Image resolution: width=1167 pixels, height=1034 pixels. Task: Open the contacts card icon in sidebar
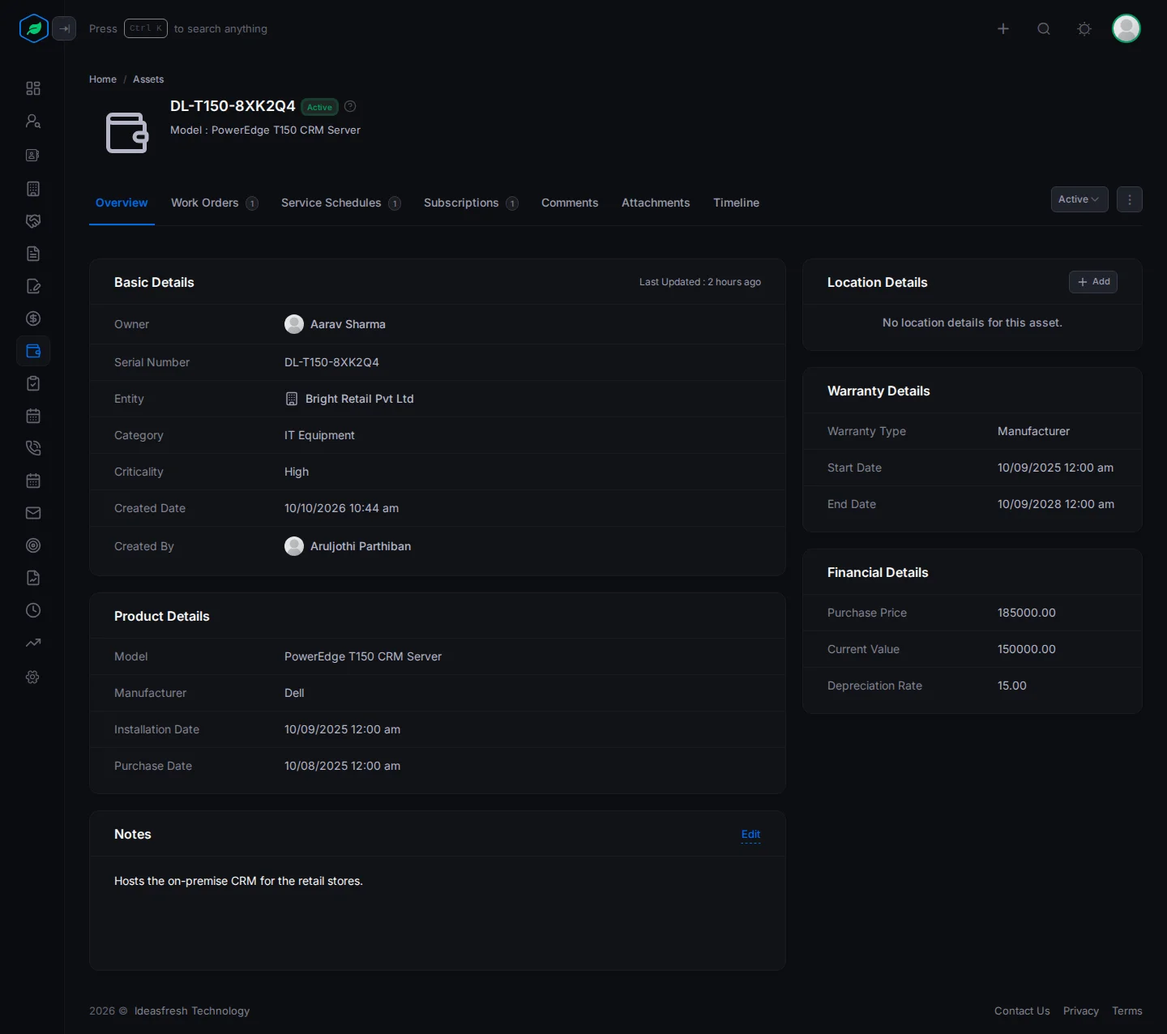click(x=33, y=155)
